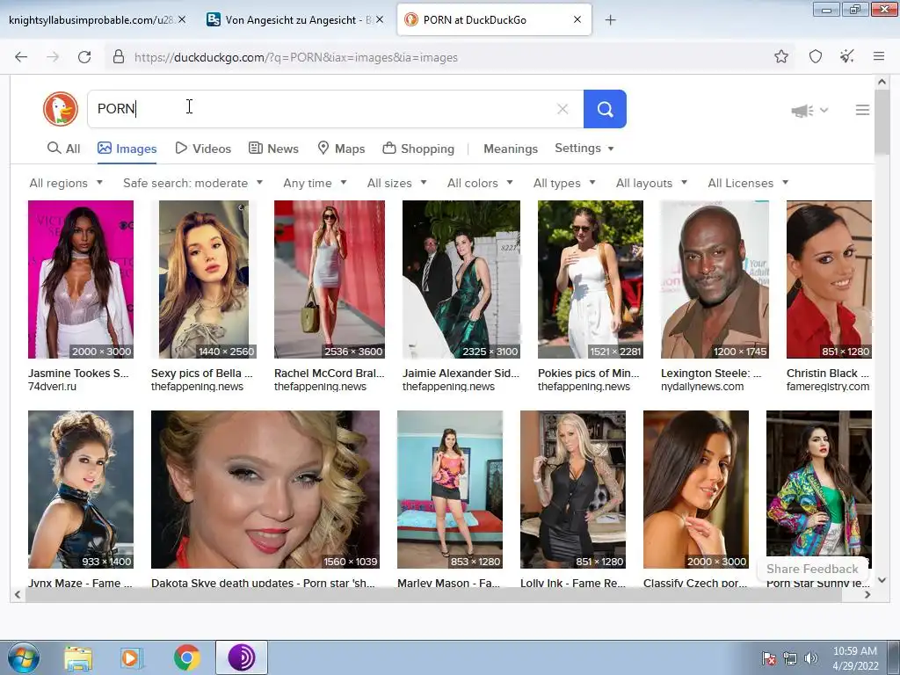Reload the current page
900x675 pixels.
[x=84, y=57]
